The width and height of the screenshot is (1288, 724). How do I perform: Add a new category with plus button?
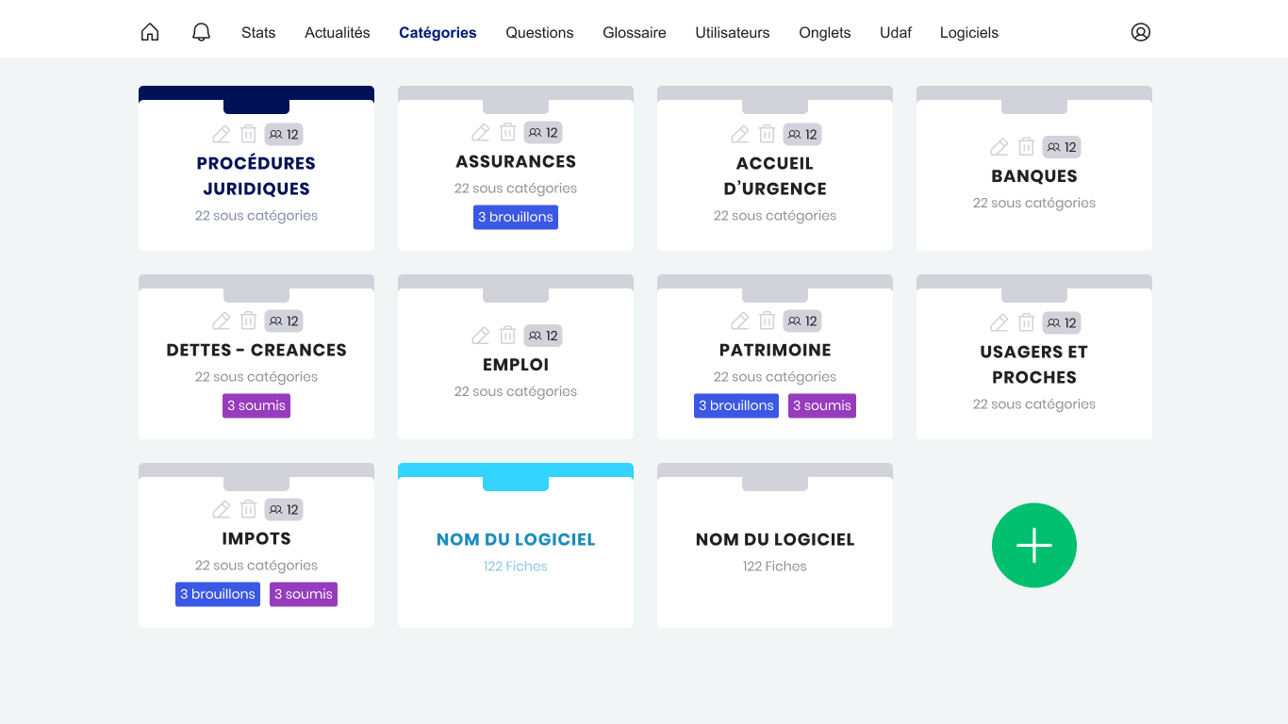(x=1033, y=545)
